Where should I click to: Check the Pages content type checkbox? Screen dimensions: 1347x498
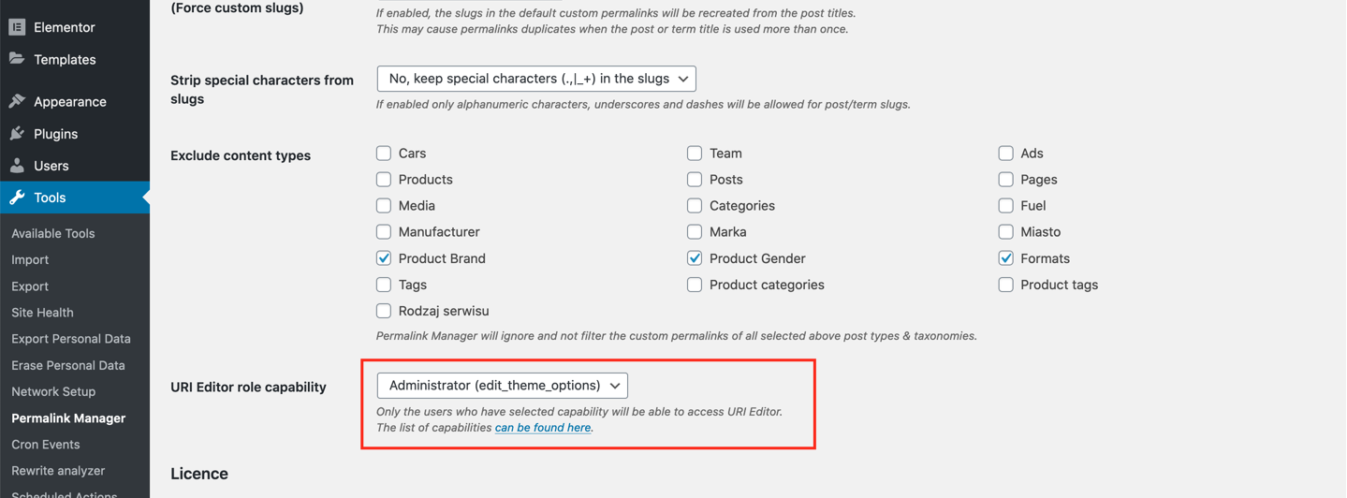[x=1005, y=179]
